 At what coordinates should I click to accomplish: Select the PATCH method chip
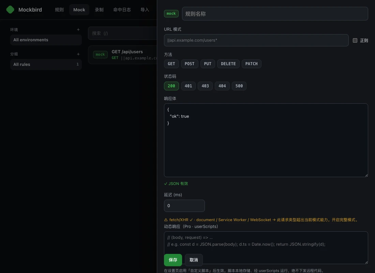click(251, 64)
